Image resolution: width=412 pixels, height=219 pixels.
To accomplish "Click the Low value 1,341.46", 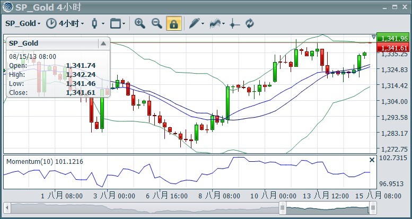I will [81, 84].
